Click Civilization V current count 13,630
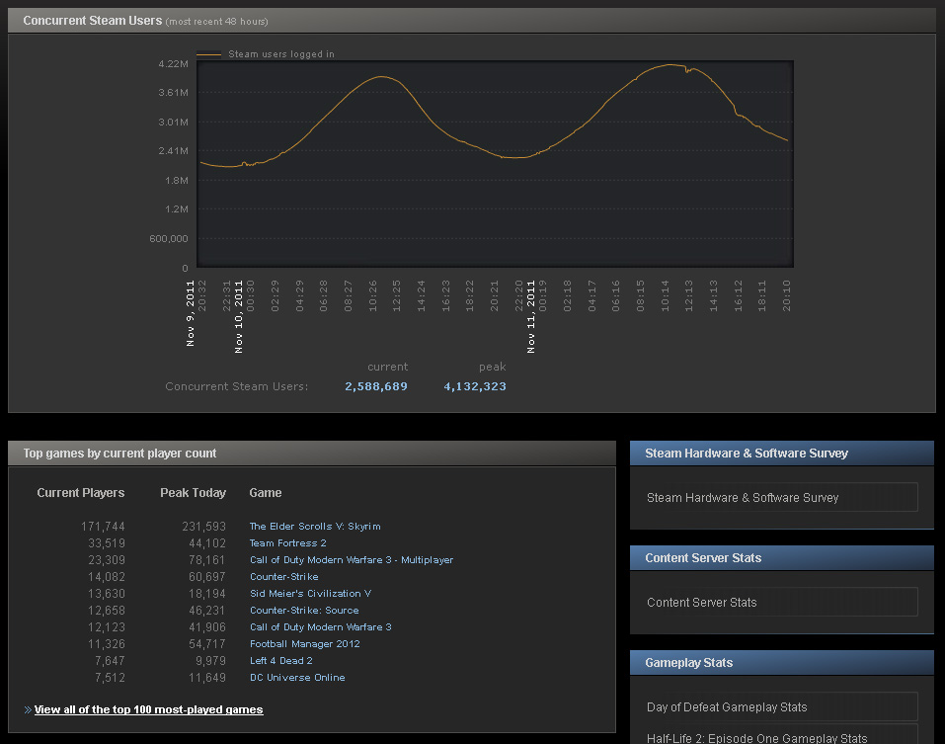The image size is (945, 744). (107, 594)
